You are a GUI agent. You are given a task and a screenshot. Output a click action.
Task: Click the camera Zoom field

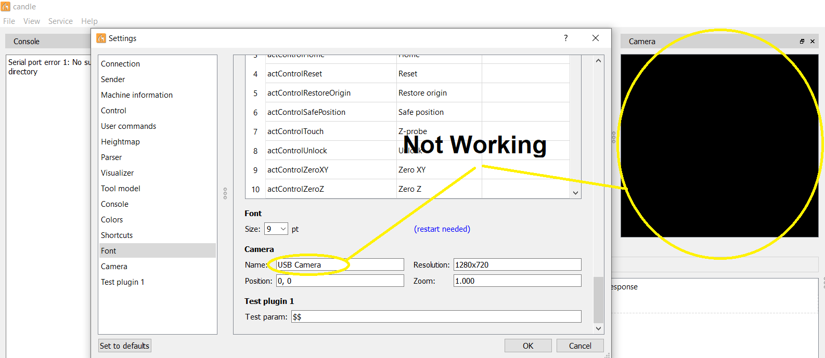pyautogui.click(x=517, y=281)
